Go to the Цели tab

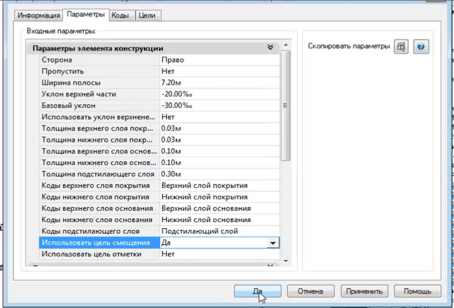[147, 15]
